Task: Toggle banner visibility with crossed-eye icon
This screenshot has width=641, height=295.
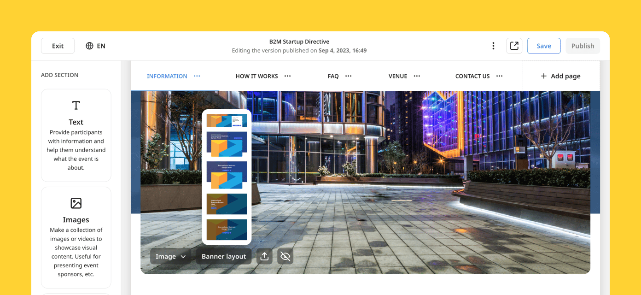Action: click(x=285, y=257)
